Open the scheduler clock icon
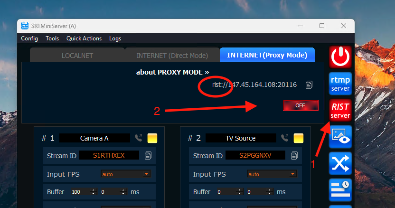 [340, 190]
